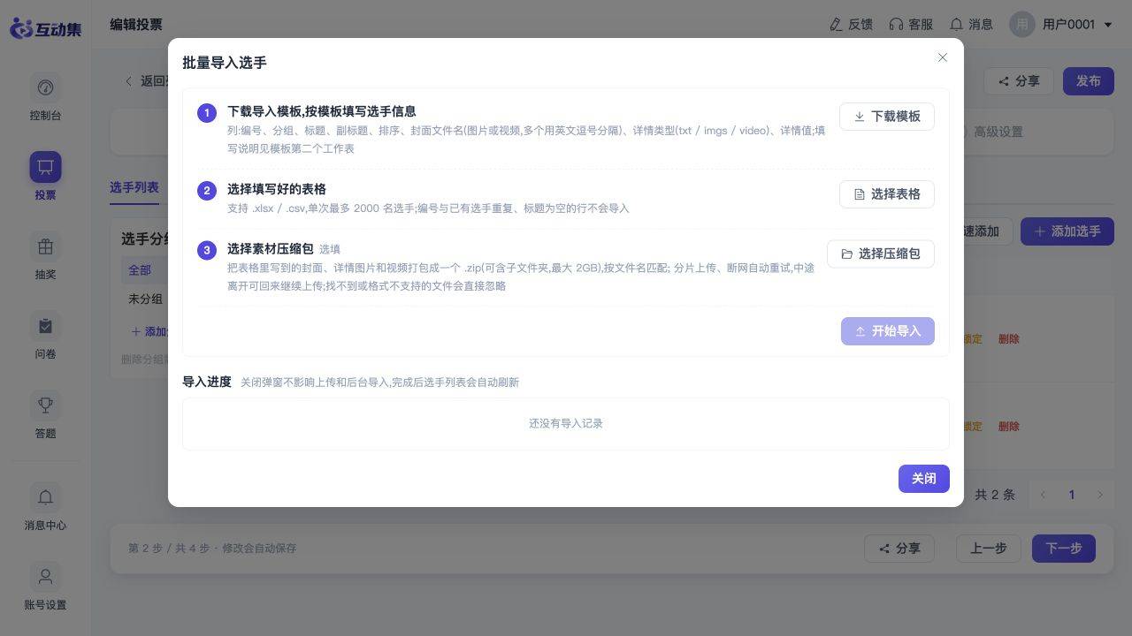Viewport: 1132px width, 636px height.
Task: Click 选择压缩包 button
Action: coord(881,254)
